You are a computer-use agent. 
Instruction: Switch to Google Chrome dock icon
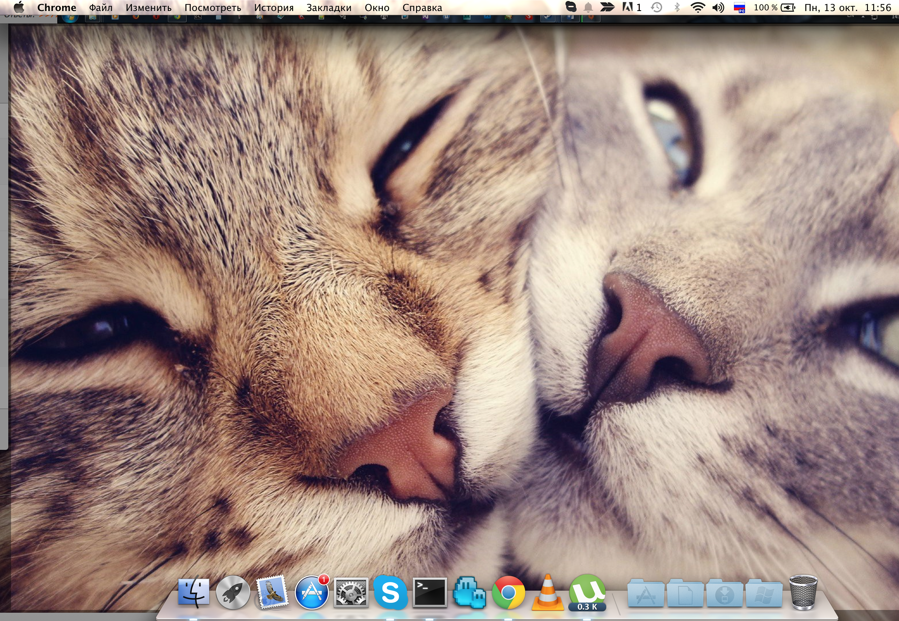(508, 593)
